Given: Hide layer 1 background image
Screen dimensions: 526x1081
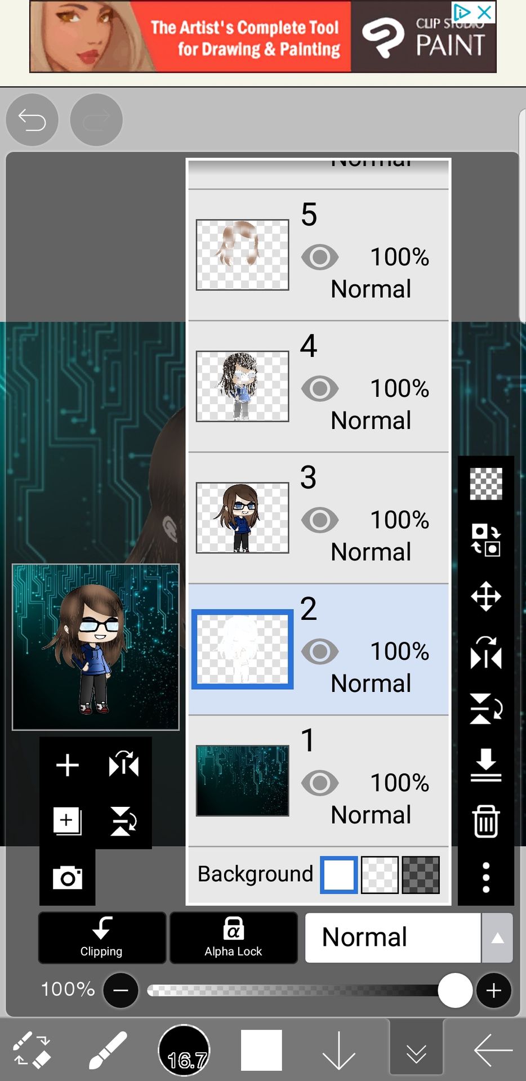Looking at the screenshot, I should tap(320, 783).
